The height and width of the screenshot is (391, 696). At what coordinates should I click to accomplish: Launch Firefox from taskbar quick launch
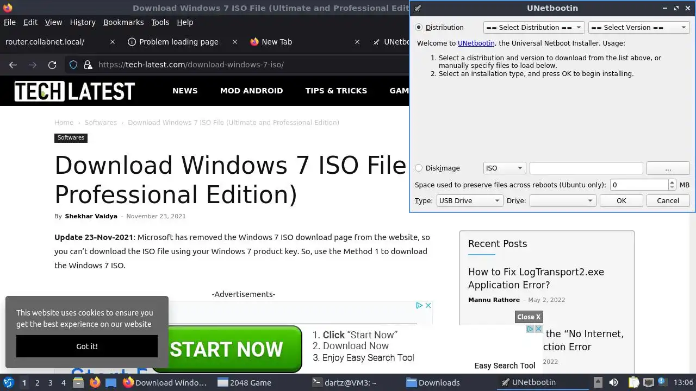pyautogui.click(x=95, y=382)
